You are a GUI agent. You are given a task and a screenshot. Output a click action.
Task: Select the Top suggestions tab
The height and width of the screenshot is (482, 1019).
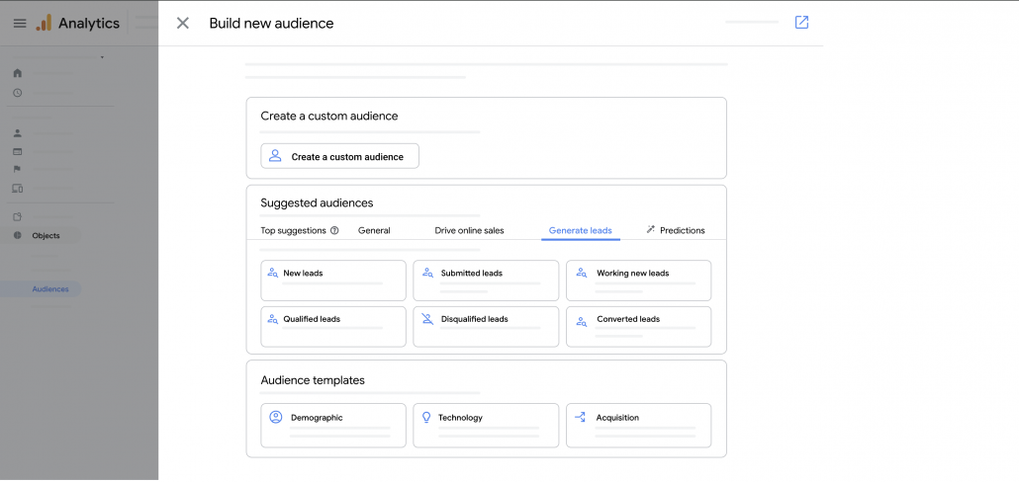(x=293, y=230)
